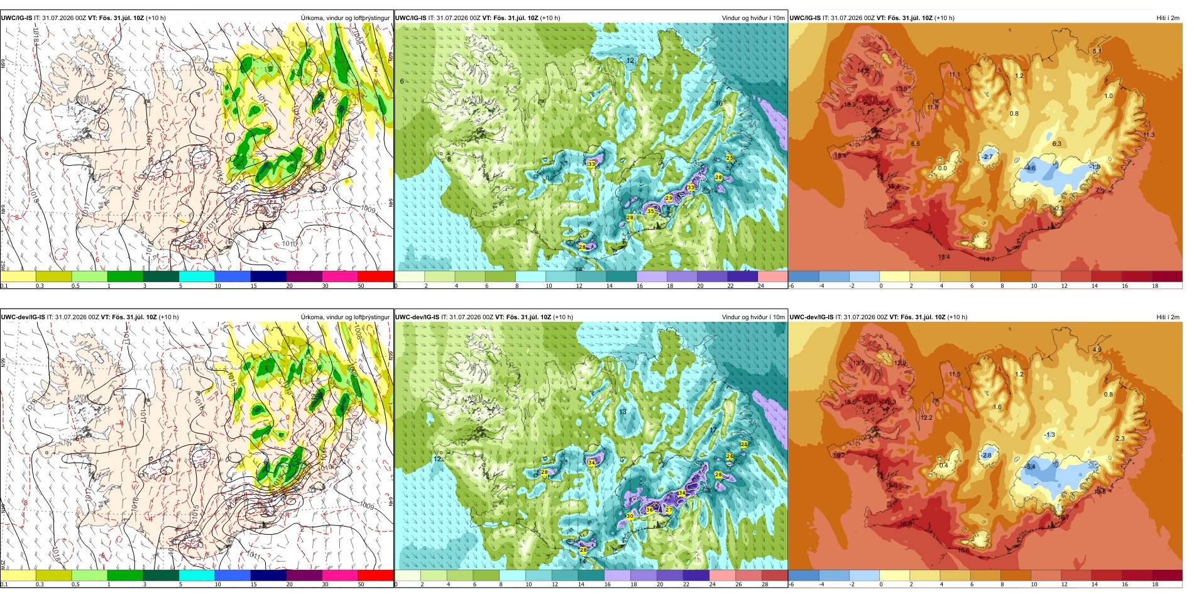Screen dimensions: 1194x597
Task: Open the top UWC 2m temperature map
Action: (985, 147)
